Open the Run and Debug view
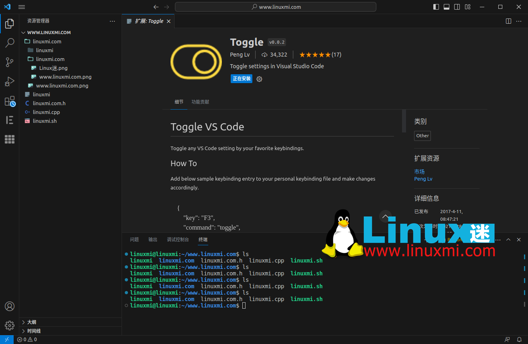The height and width of the screenshot is (344, 528). pos(10,81)
